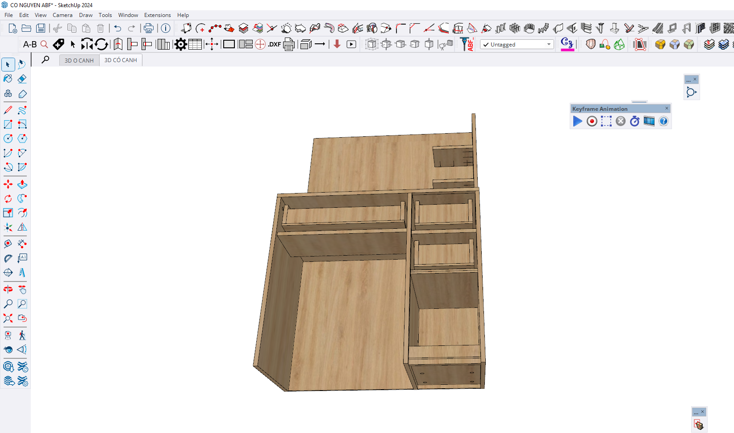Screen dimensions: 734x433
Task: Close the Keyframe Animation panel
Action: pos(667,109)
